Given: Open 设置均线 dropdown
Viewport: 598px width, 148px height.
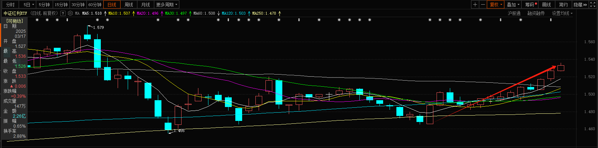Looking at the screenshot, I should (x=562, y=13).
